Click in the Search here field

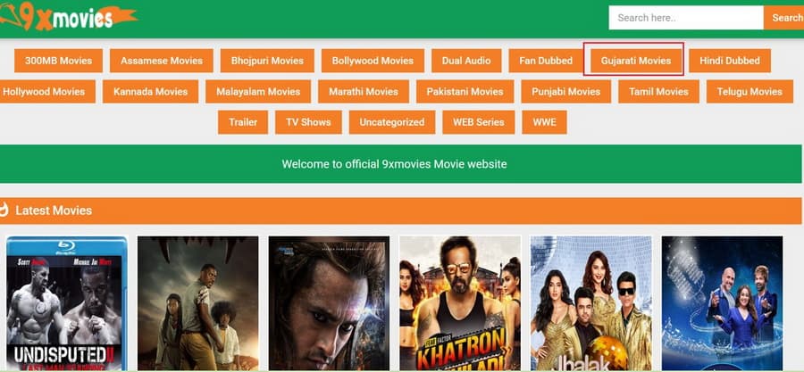tap(685, 18)
